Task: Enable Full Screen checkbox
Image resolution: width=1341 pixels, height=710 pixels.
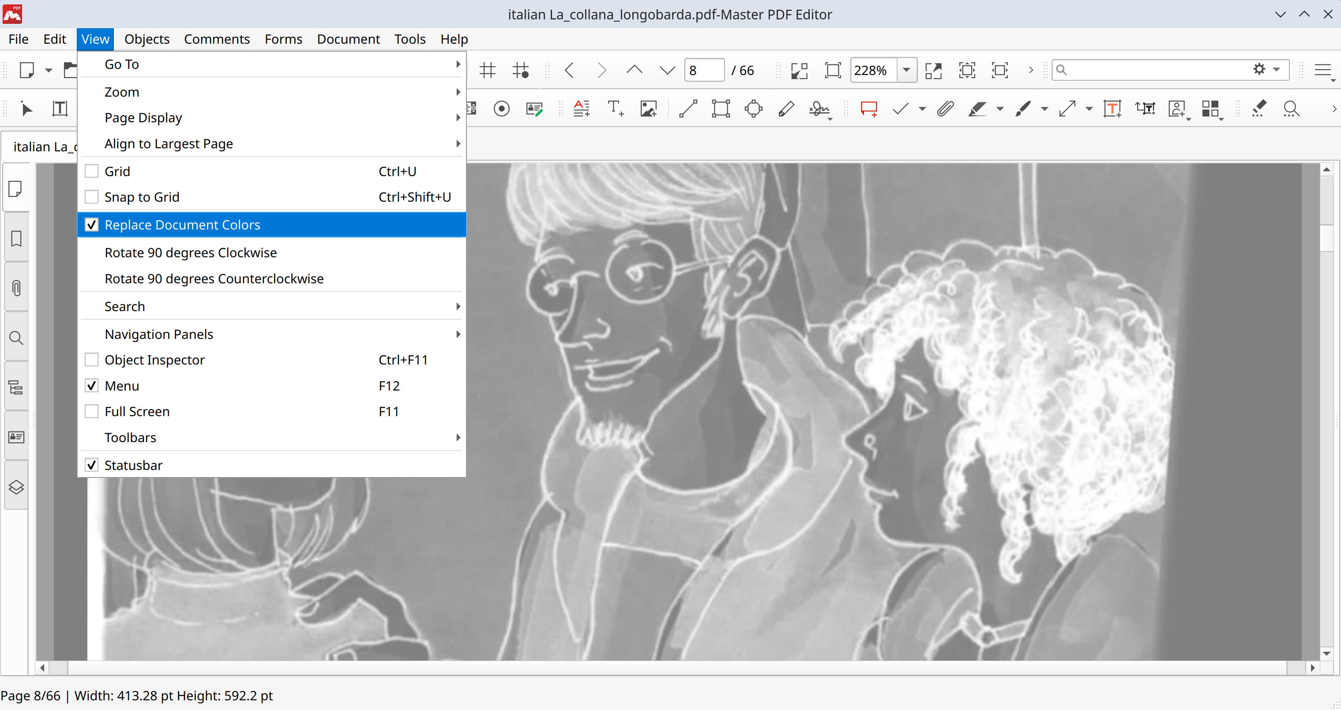Action: click(92, 411)
